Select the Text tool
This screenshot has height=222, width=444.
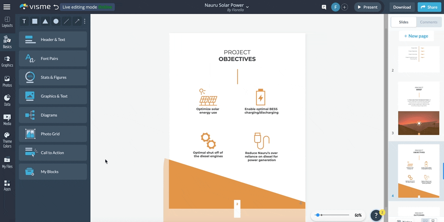[x=24, y=21]
